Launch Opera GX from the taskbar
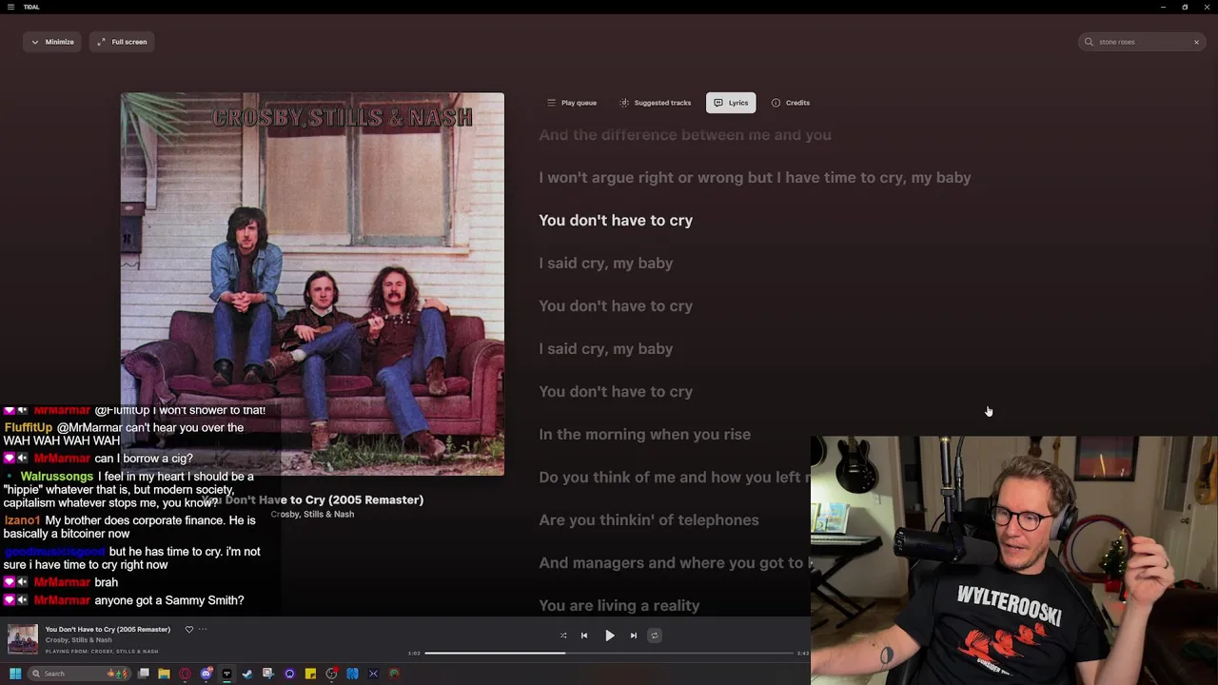 point(185,674)
